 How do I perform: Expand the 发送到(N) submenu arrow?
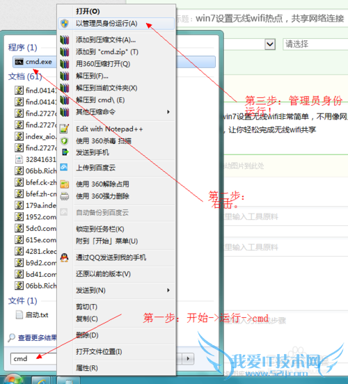coord(168,290)
